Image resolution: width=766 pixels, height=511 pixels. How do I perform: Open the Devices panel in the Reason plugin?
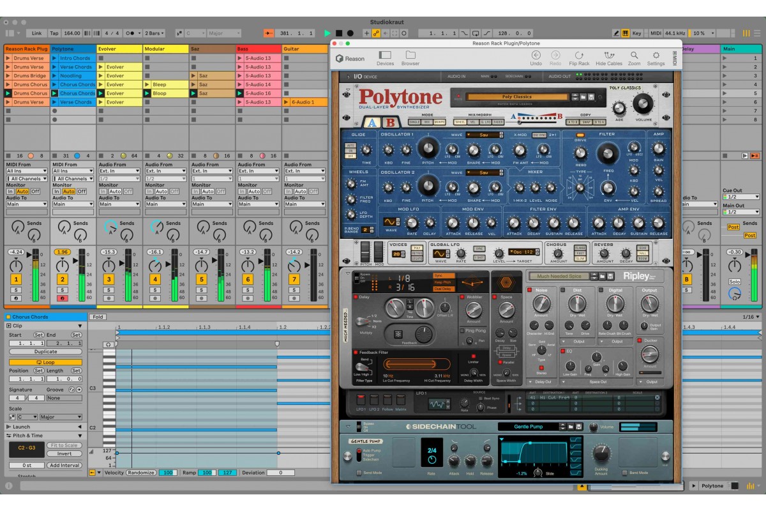384,56
